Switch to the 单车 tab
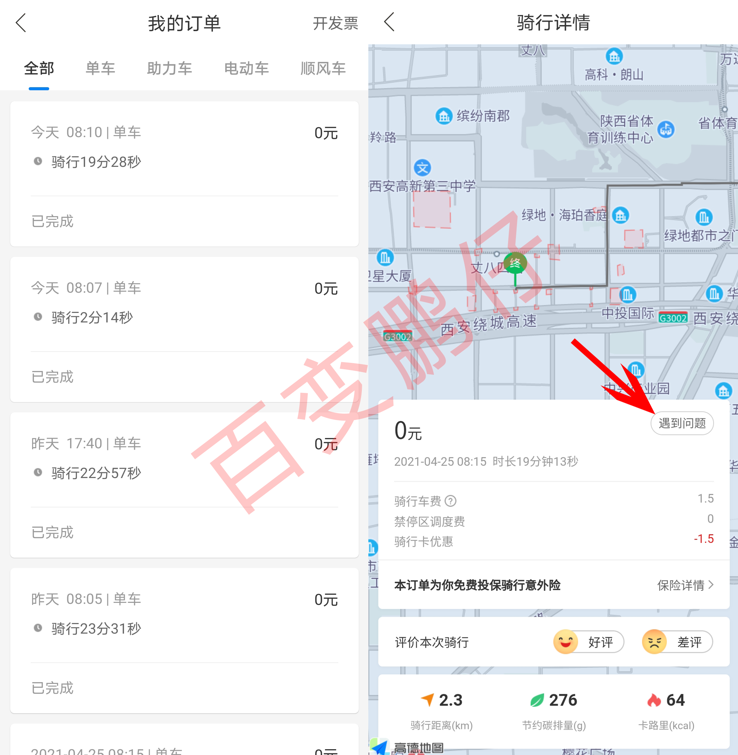The image size is (738, 755). (100, 68)
